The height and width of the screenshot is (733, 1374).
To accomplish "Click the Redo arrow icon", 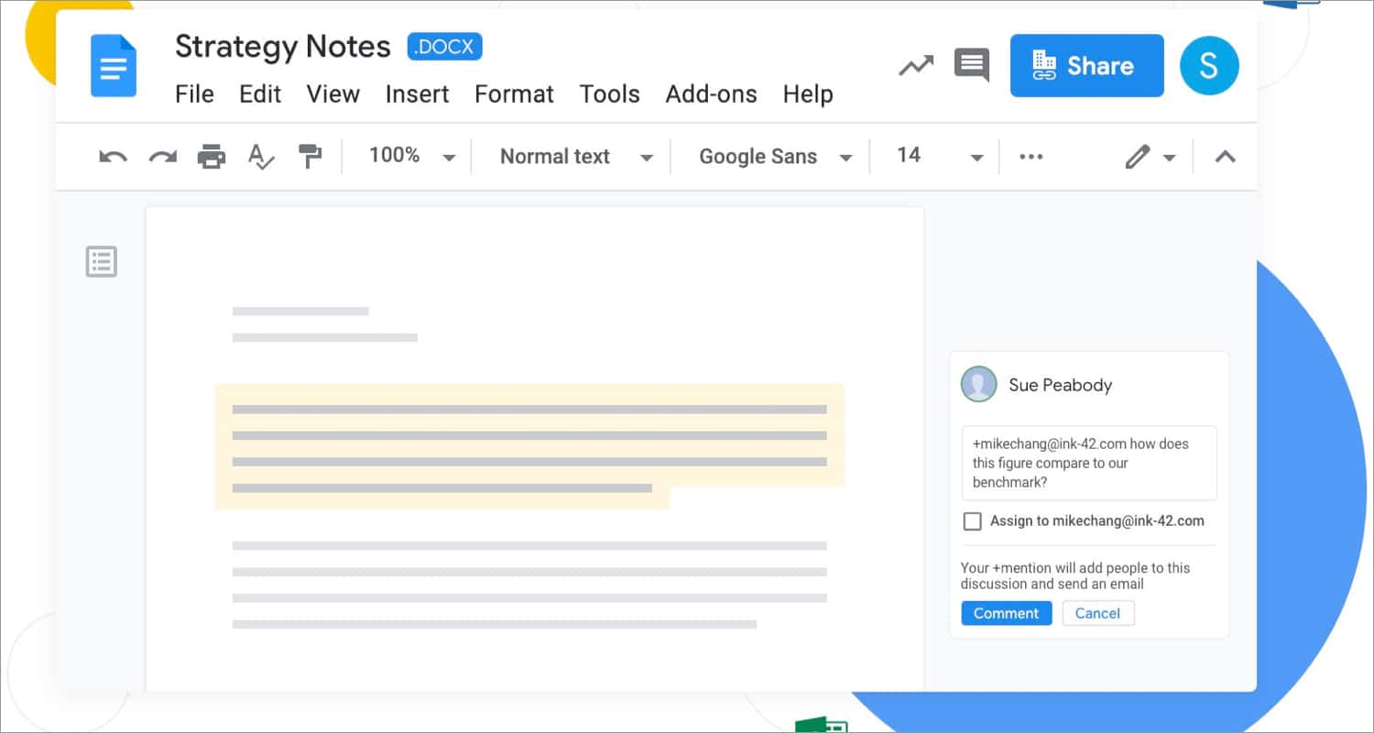I will click(x=162, y=157).
